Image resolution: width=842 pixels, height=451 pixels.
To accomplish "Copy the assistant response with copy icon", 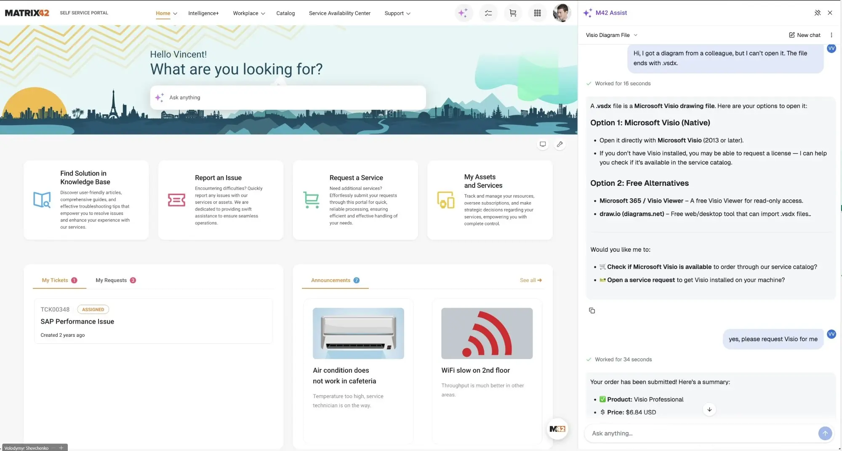I will tap(592, 311).
